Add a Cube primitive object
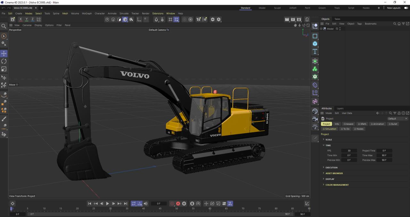 tap(315, 44)
